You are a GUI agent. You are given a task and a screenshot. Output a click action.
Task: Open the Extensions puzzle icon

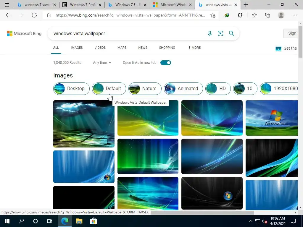(240, 15)
